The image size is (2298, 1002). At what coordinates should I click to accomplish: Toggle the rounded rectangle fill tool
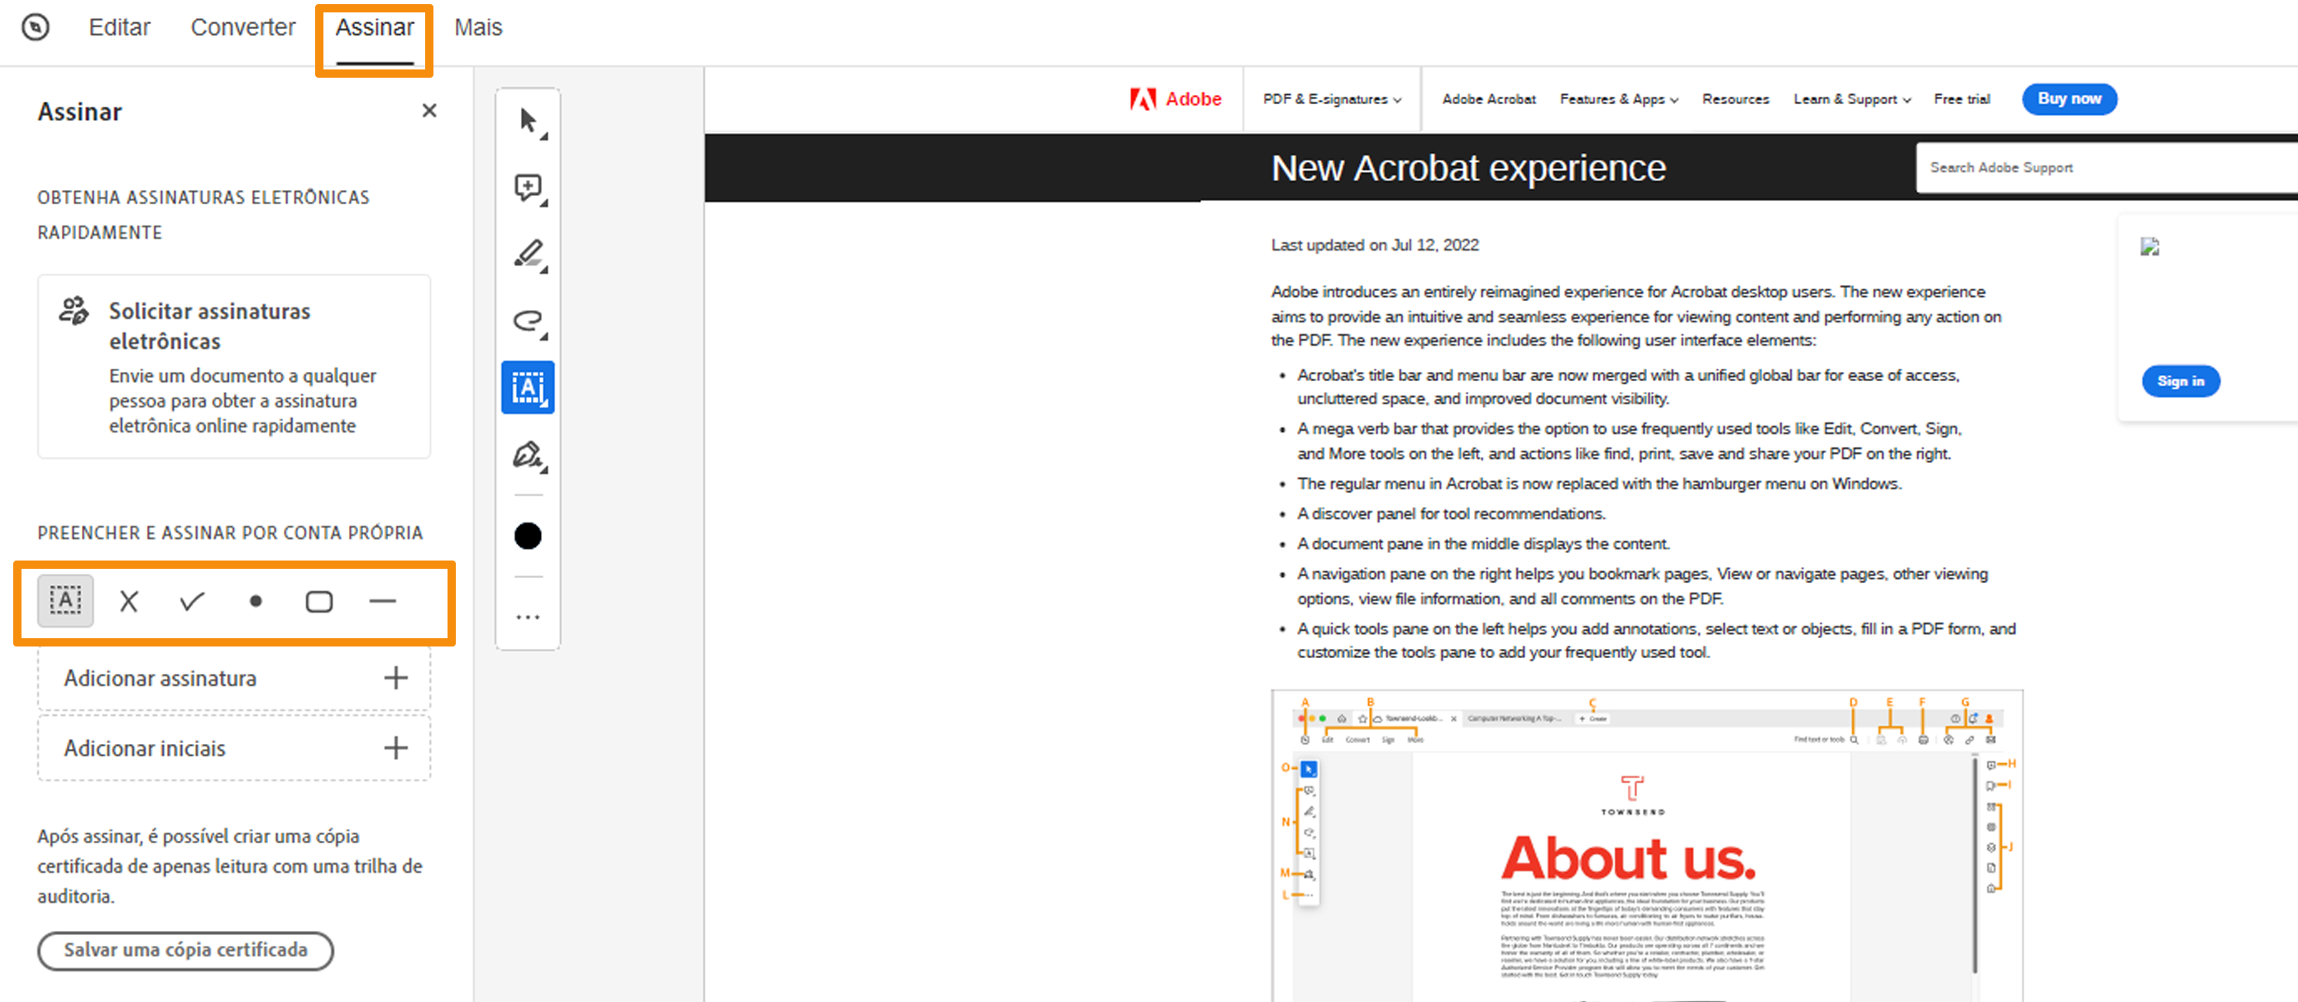point(318,602)
